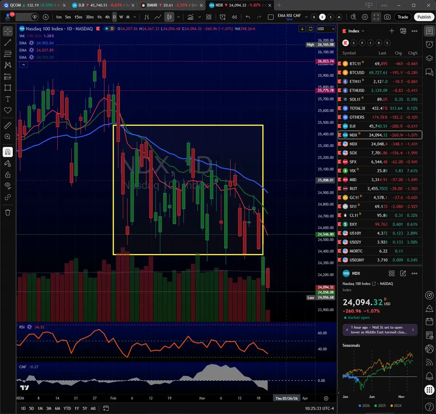Viewport: 436px width, 414px height.
Task: Toggle hide all drawings eye icon
Action: [8, 186]
